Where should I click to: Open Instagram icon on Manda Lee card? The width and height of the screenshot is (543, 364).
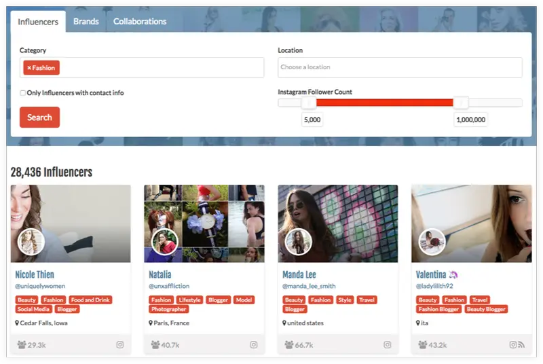[x=387, y=344]
